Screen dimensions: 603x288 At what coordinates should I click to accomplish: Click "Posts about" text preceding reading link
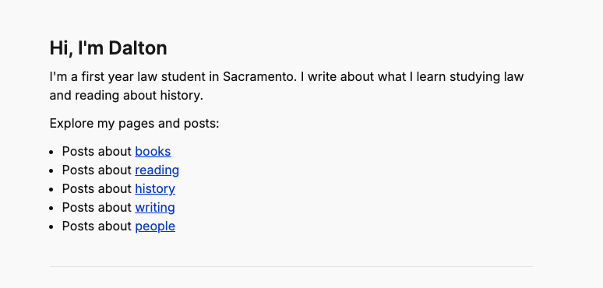(x=97, y=170)
